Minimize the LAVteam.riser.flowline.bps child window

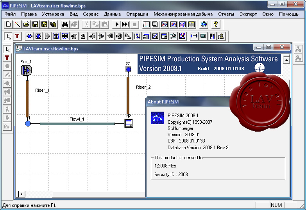(x=259, y=47)
